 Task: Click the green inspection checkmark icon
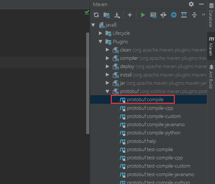coord(87,13)
